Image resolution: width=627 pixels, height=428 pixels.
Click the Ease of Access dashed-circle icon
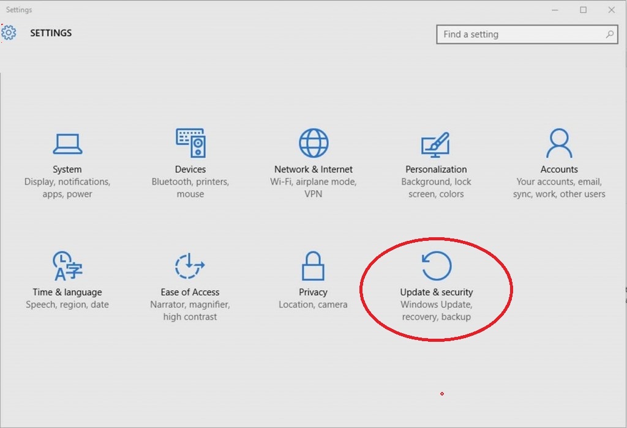point(190,266)
